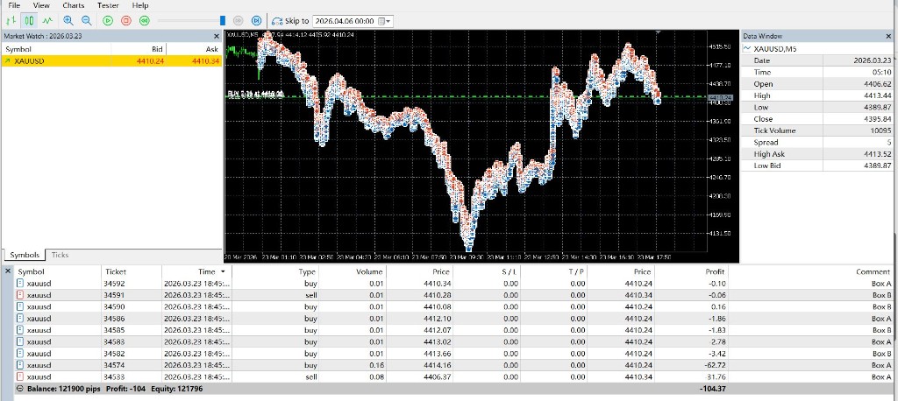Click the Skip to icon
898x401 pixels.
tap(277, 21)
